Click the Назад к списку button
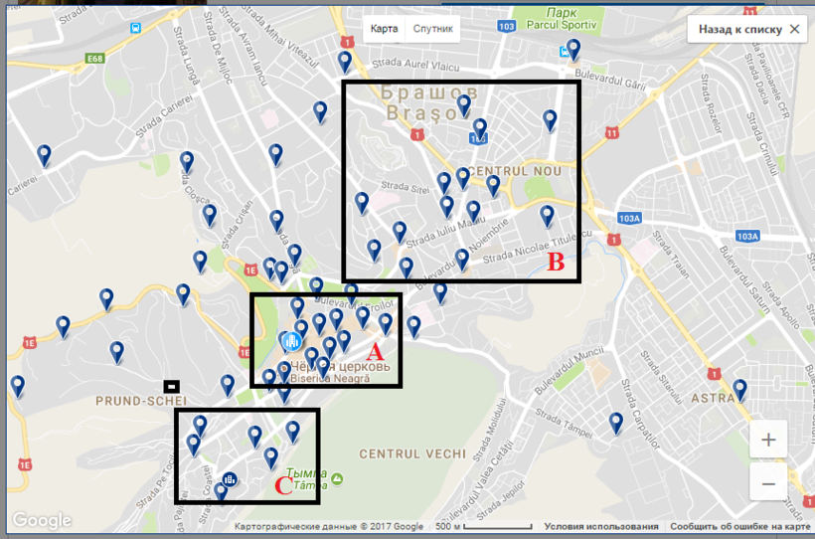The width and height of the screenshot is (815, 539). 739,30
